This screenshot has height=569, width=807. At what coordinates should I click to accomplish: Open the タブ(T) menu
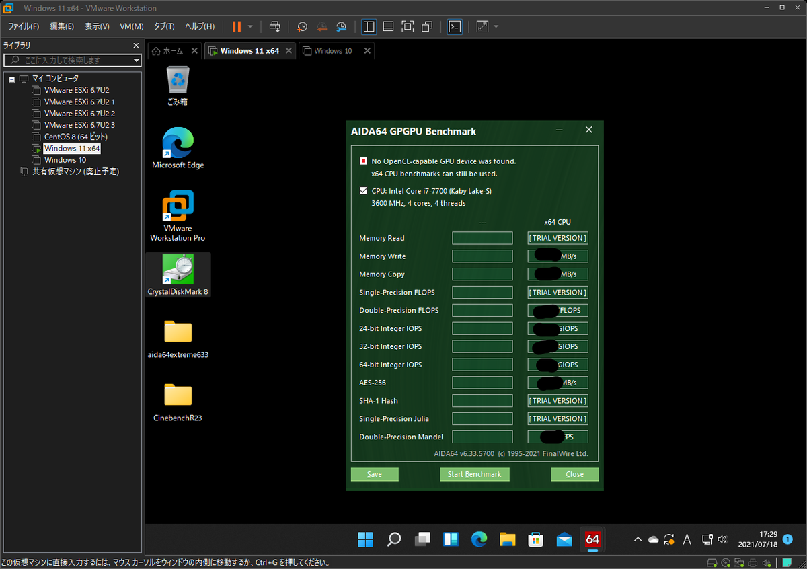pyautogui.click(x=164, y=26)
